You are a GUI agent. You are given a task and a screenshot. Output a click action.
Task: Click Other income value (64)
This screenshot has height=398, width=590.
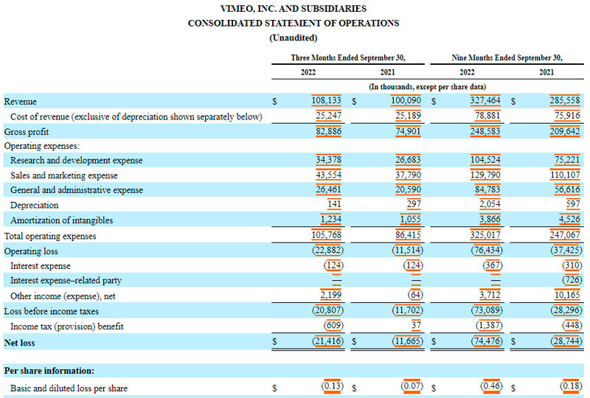415,295
